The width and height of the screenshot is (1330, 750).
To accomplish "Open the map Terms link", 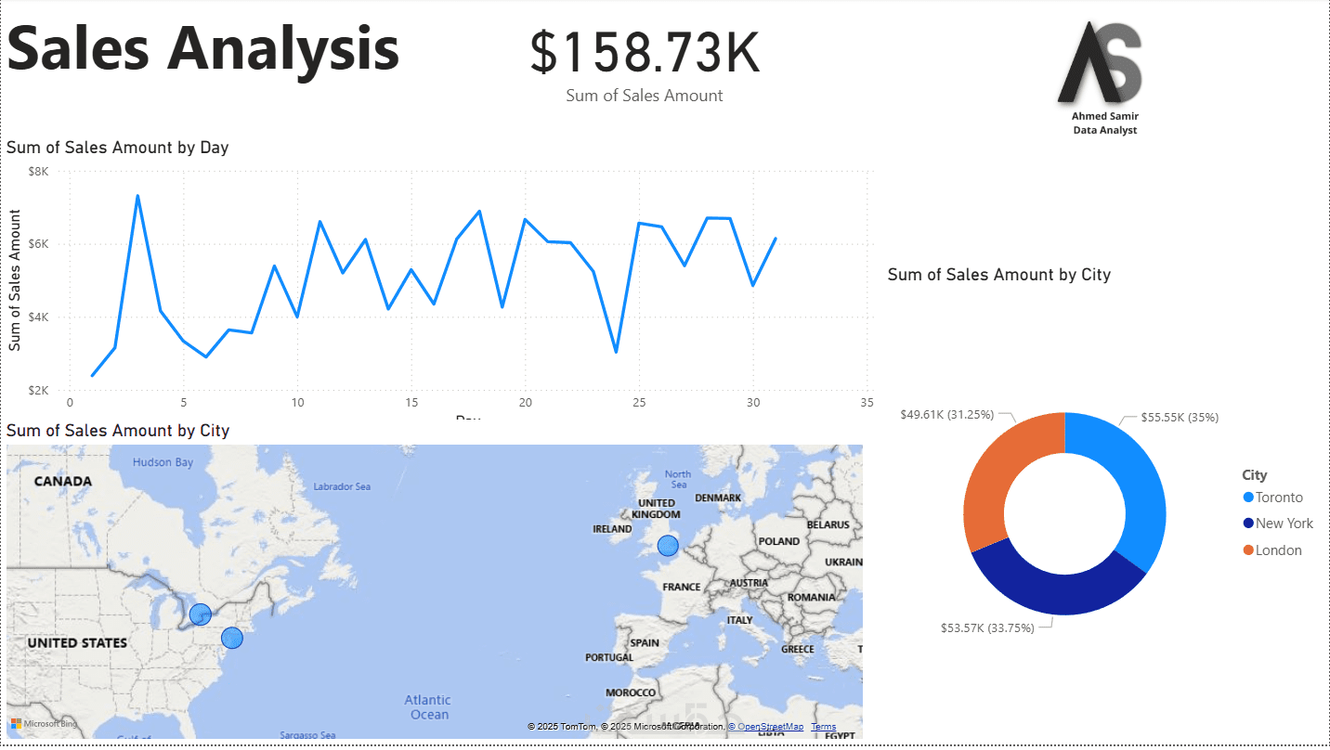I will click(824, 727).
